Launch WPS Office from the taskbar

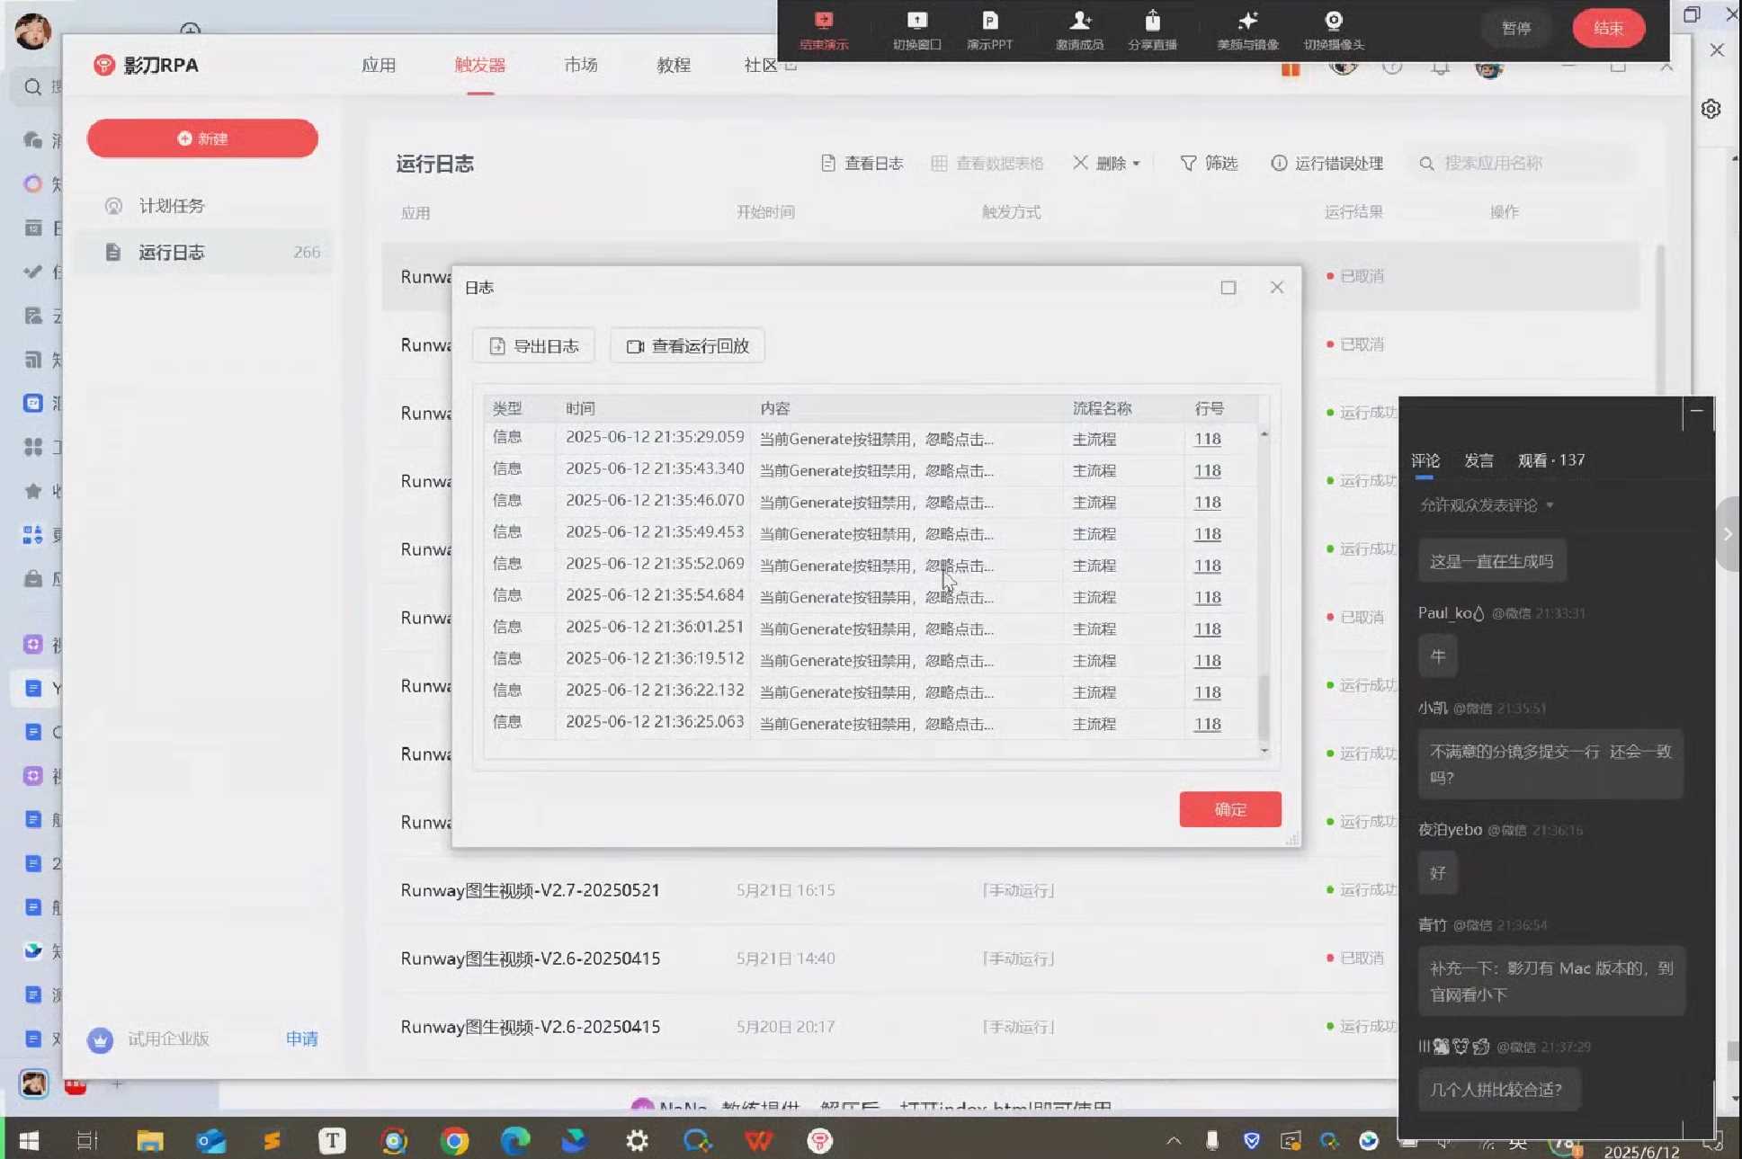[x=758, y=1139]
